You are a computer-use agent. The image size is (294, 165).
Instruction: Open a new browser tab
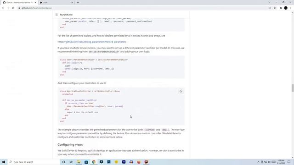pyautogui.click(x=78, y=3)
